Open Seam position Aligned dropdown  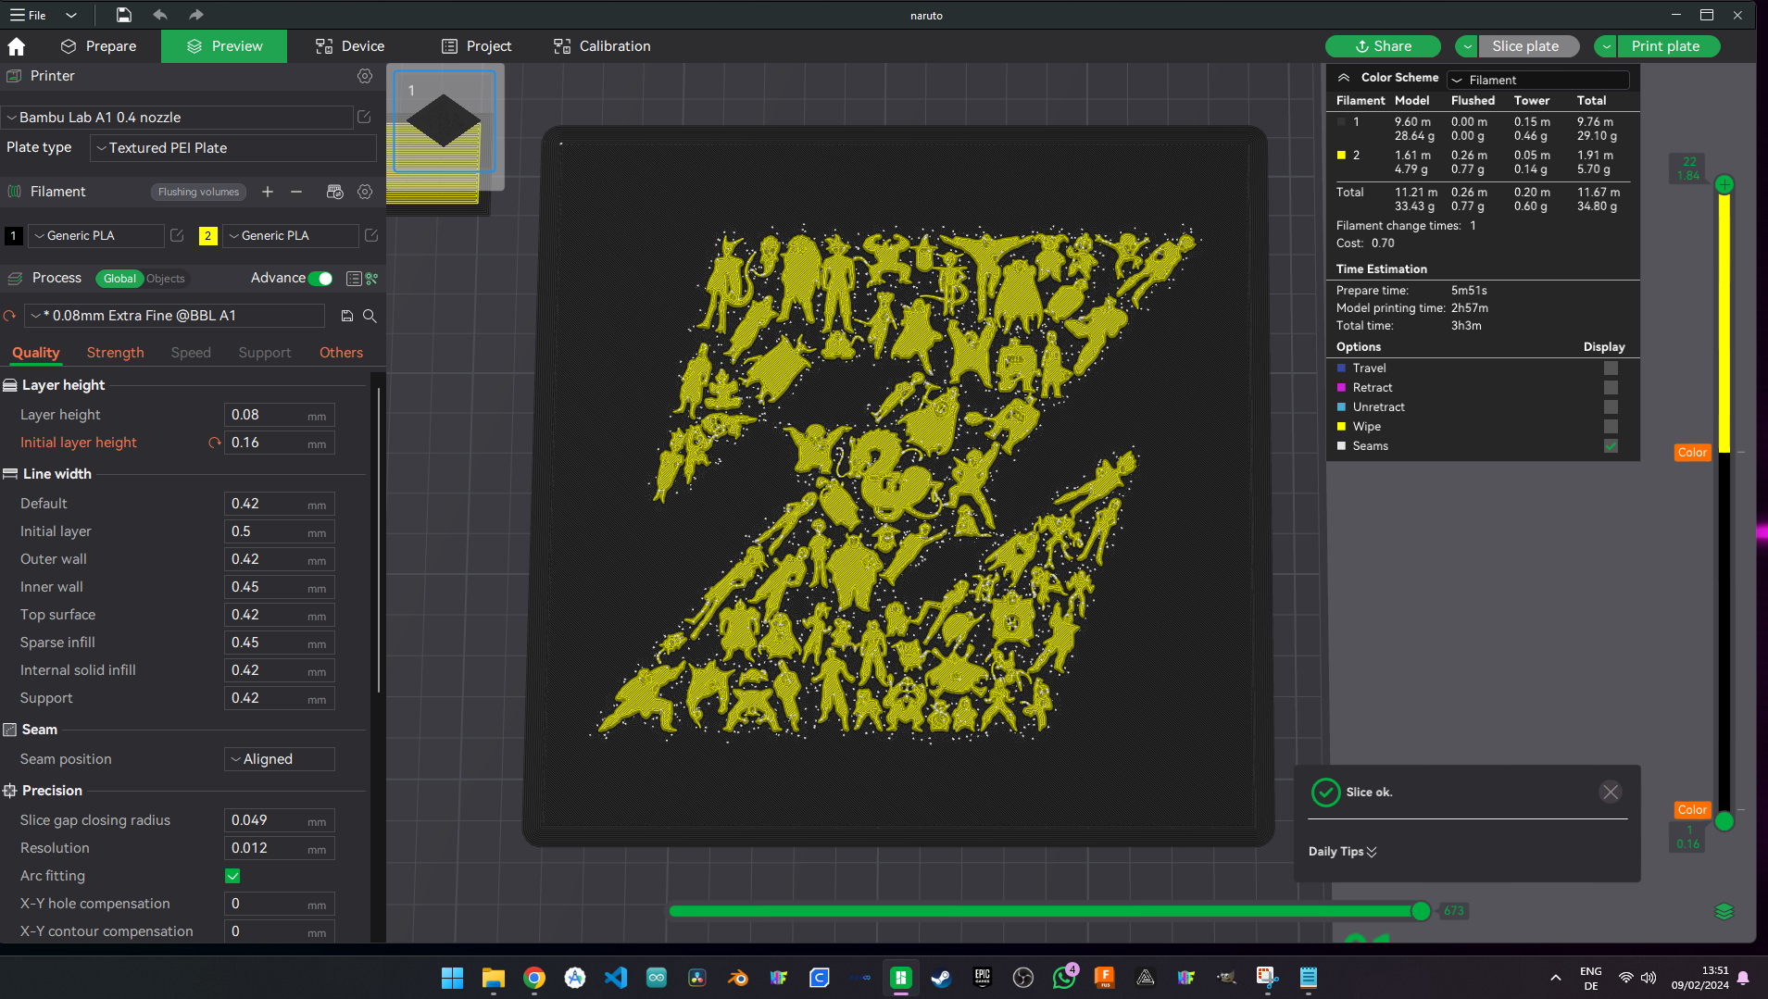[x=279, y=759]
